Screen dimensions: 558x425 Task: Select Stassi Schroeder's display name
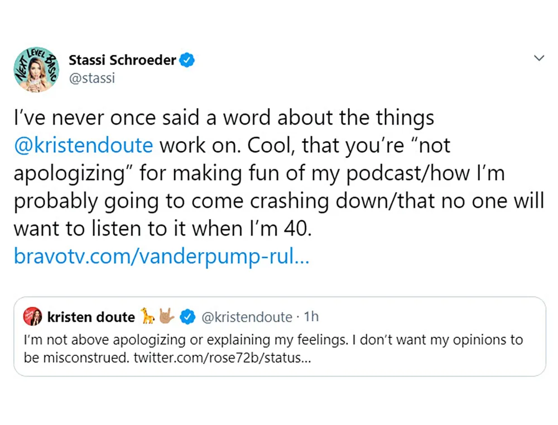click(122, 60)
